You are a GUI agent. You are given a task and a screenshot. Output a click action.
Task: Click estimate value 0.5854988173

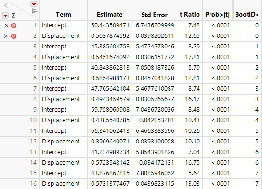click(x=110, y=78)
